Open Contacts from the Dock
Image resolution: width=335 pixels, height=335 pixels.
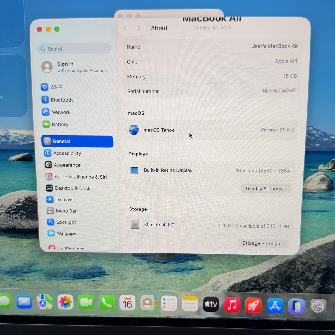(148, 303)
